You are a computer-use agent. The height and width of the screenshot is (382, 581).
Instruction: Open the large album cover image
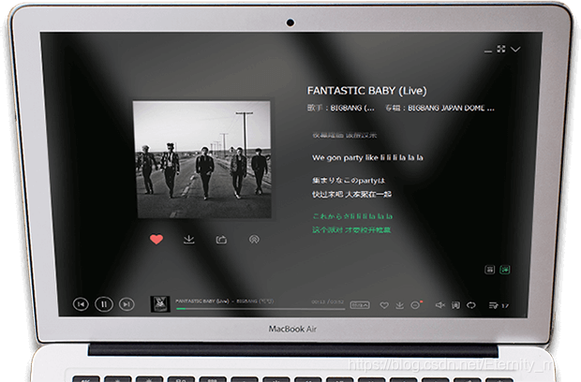[202, 159]
